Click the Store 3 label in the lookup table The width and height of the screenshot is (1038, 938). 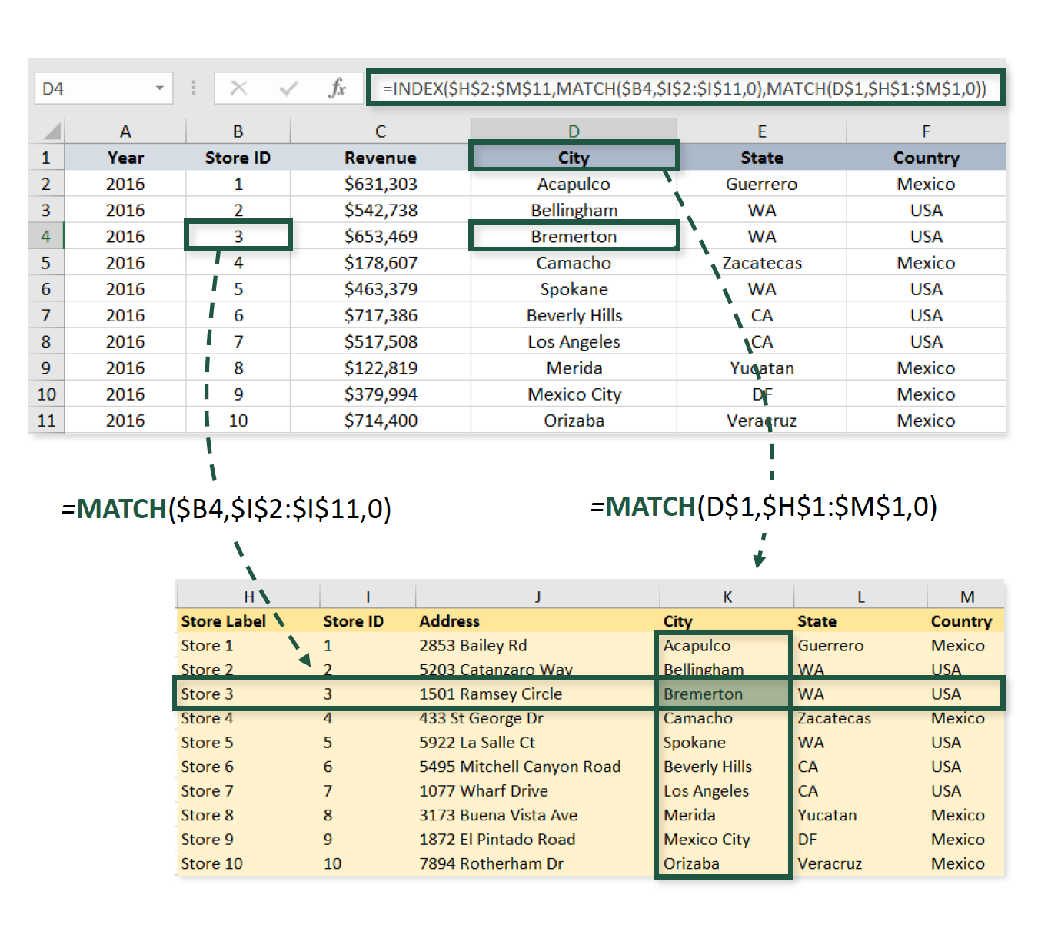(x=207, y=694)
